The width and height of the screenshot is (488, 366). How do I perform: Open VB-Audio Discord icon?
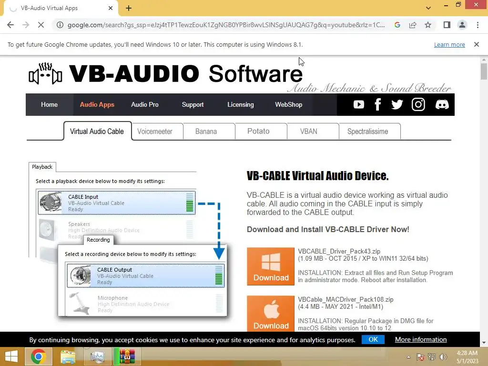pyautogui.click(x=442, y=104)
